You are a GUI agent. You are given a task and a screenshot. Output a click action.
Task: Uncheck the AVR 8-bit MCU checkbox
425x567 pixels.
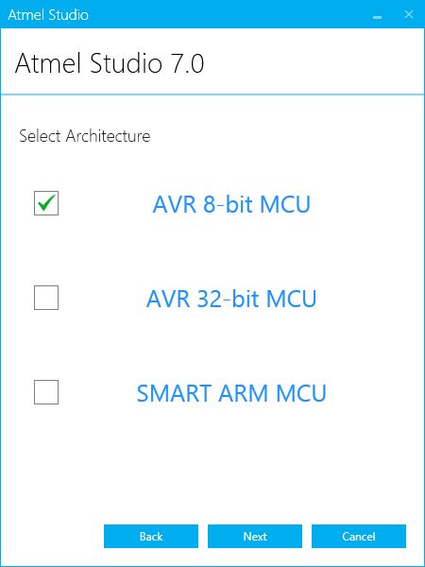point(46,203)
